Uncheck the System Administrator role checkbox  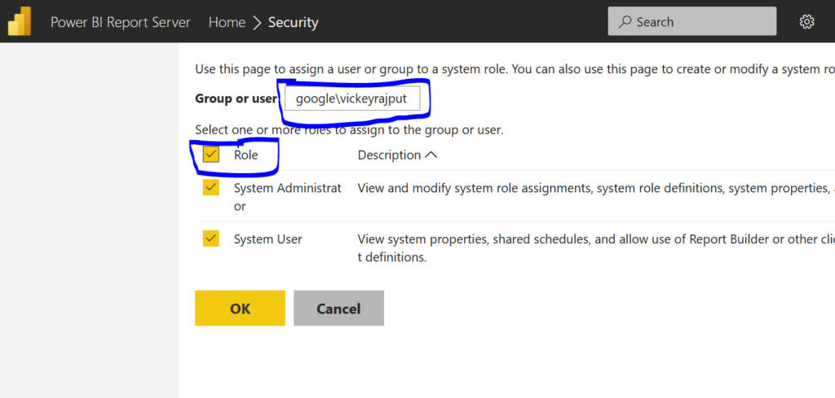tap(211, 187)
